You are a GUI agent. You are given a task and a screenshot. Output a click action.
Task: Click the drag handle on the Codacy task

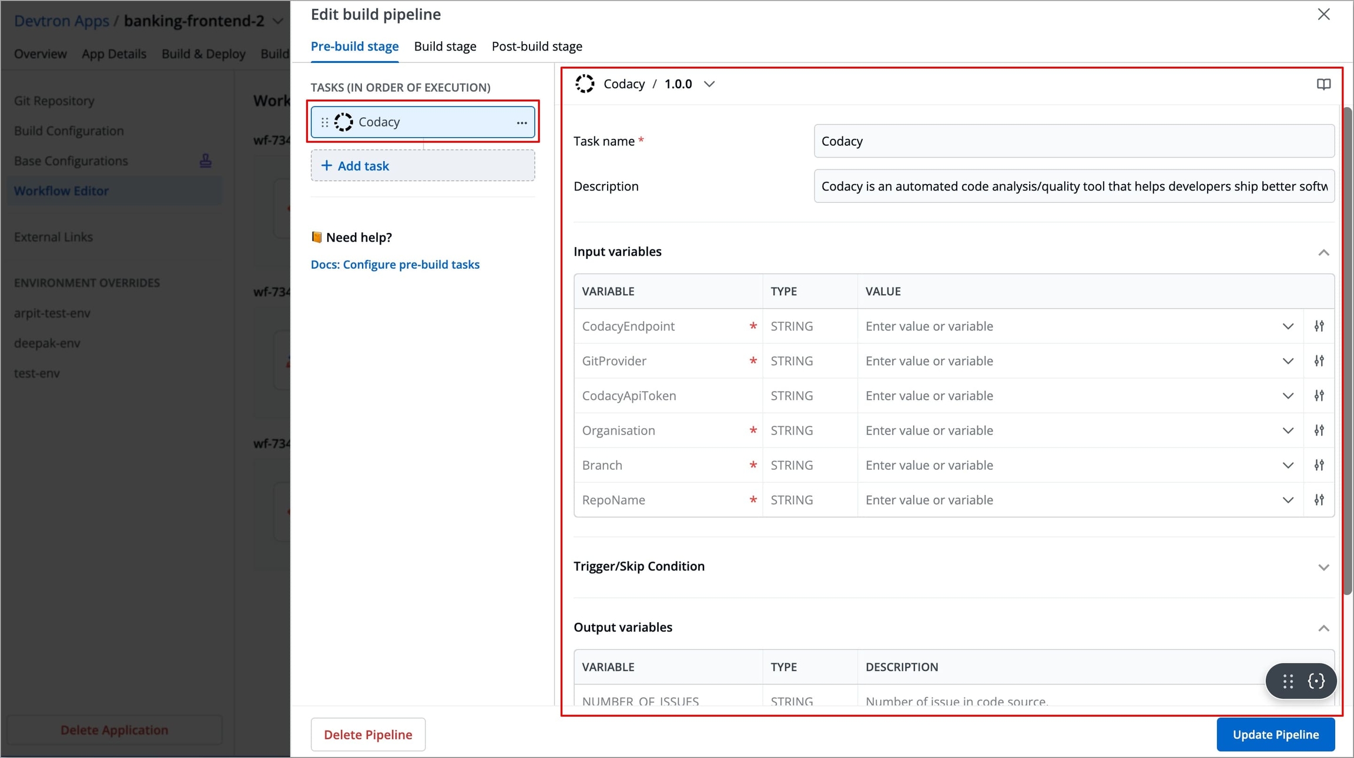325,122
